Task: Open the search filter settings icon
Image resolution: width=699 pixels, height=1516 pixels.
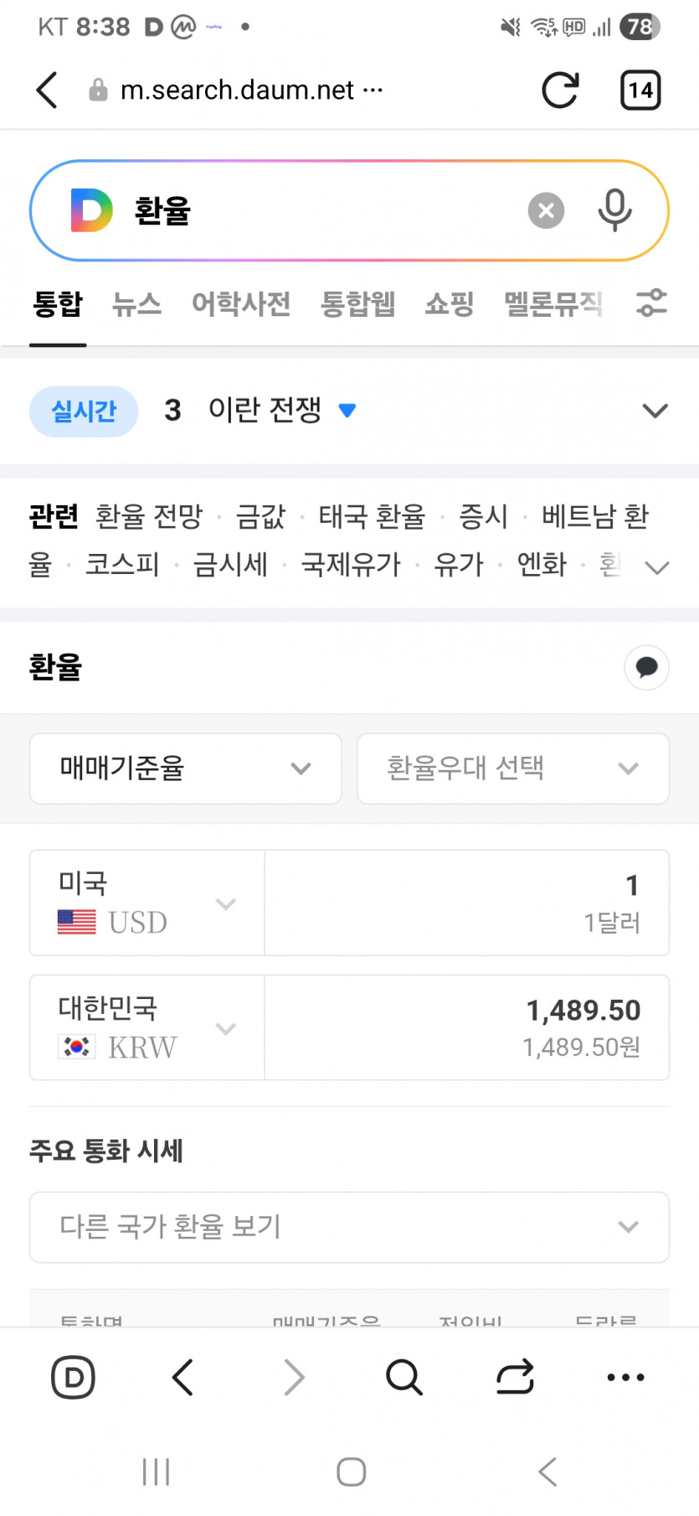Action: [651, 303]
